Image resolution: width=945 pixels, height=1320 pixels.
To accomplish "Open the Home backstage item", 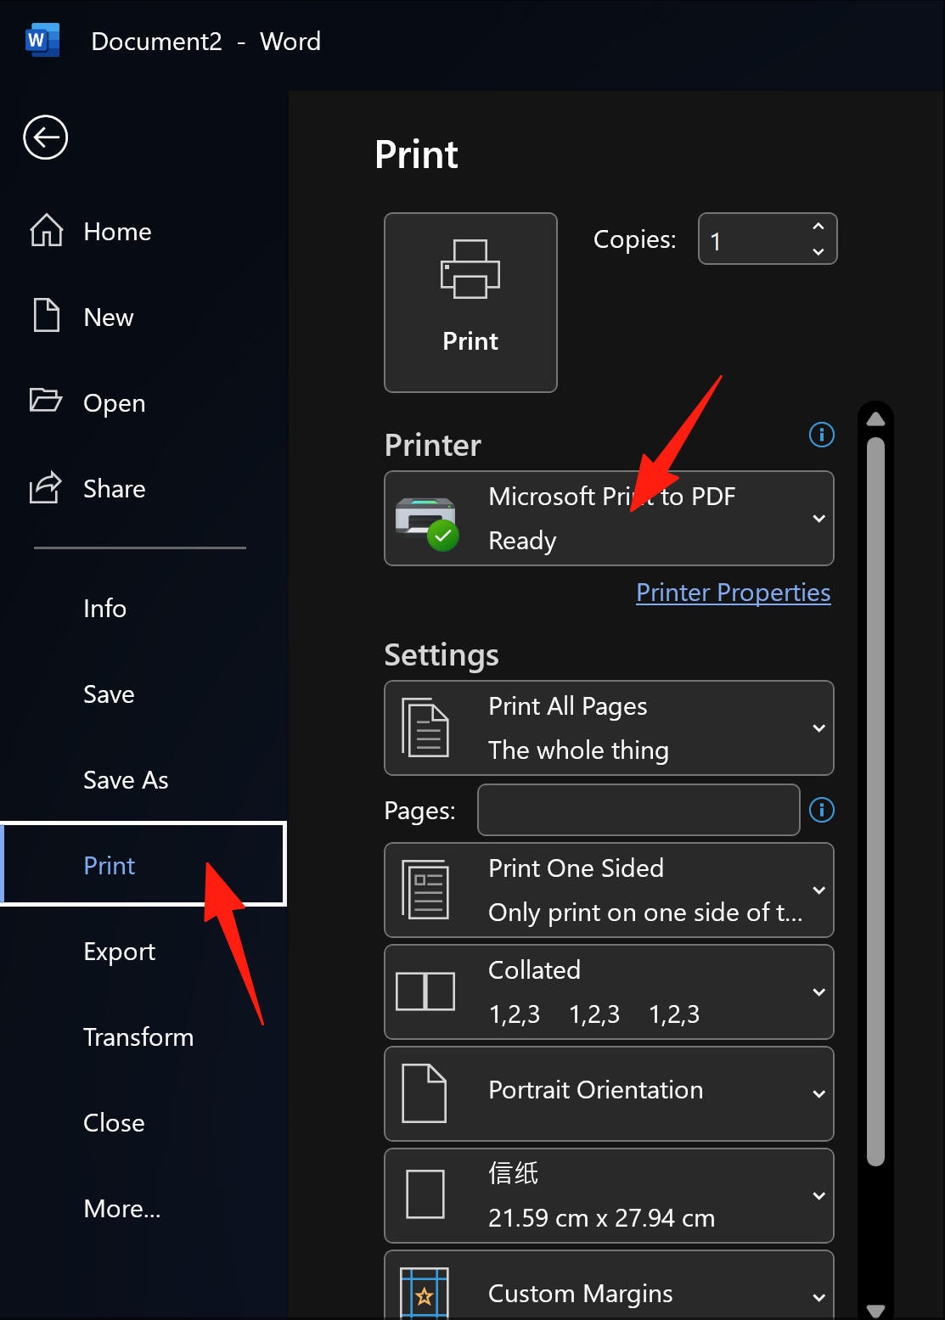I will [x=117, y=232].
